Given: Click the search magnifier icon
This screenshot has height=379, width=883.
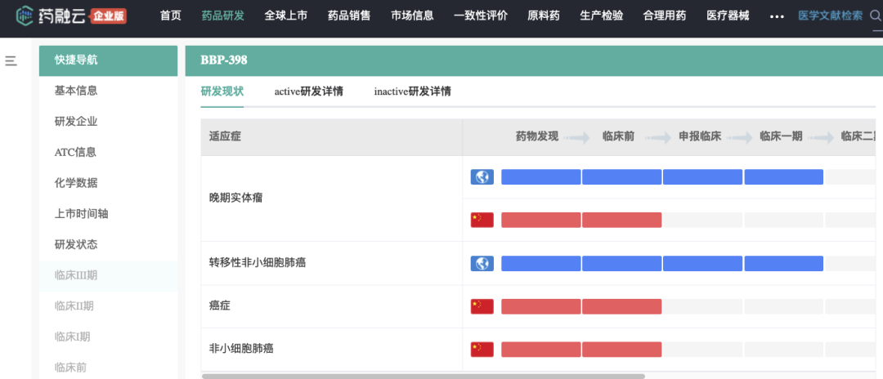Looking at the screenshot, I should [x=876, y=16].
